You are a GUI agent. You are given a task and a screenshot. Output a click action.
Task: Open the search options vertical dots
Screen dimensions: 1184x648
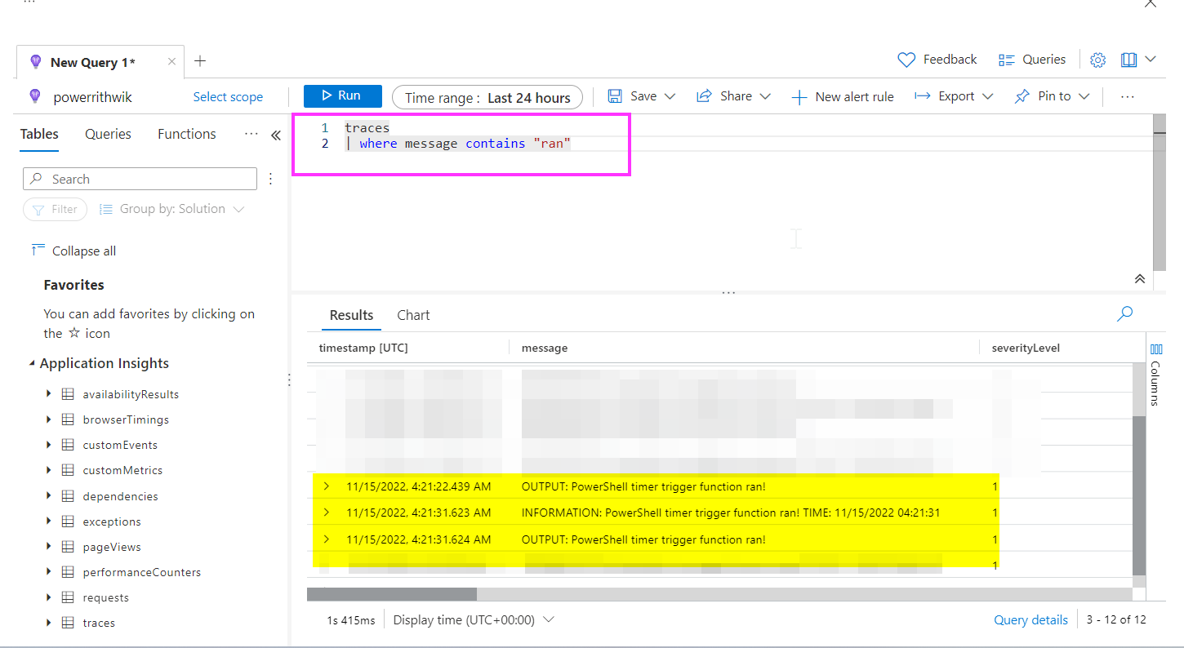tap(271, 179)
